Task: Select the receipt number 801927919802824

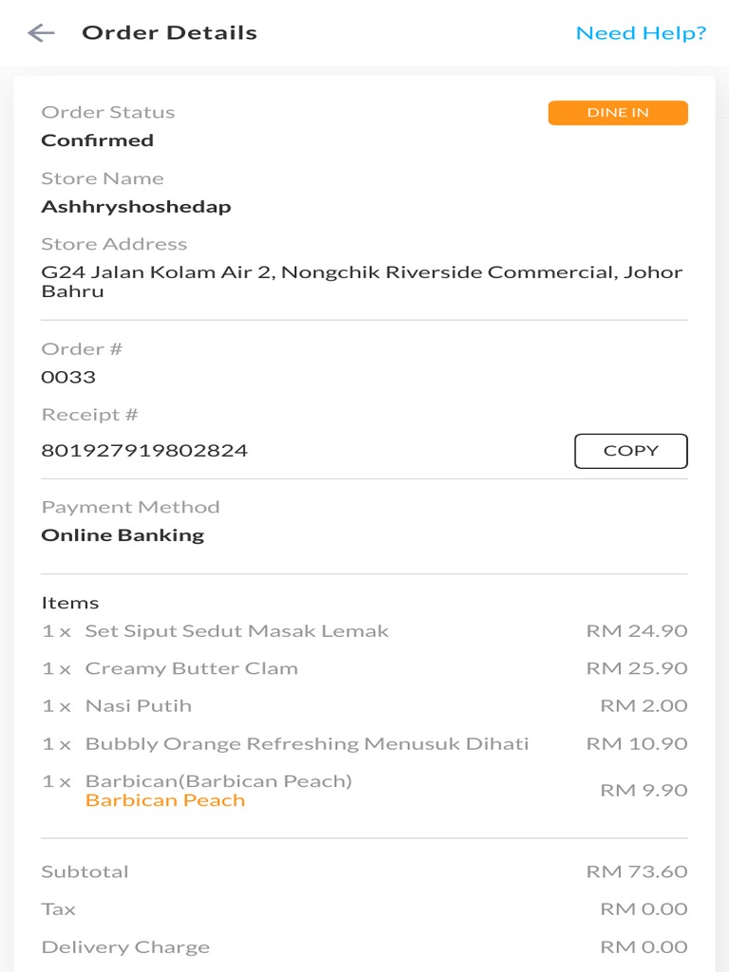Action: tap(144, 451)
